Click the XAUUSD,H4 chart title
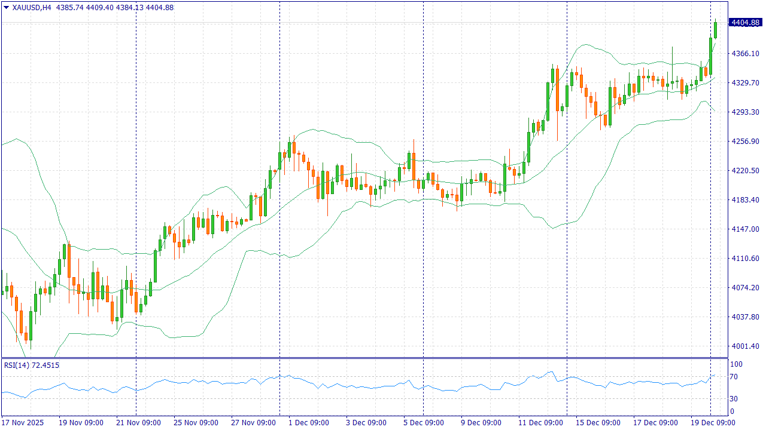The width and height of the screenshot is (766, 430). [32, 8]
